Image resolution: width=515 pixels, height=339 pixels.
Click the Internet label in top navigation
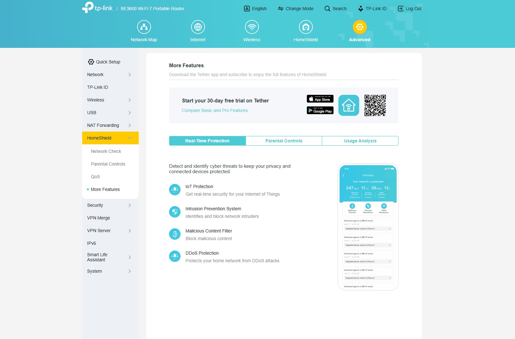(198, 40)
